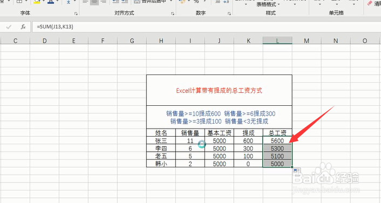Click the name cell 张三

click(161, 140)
